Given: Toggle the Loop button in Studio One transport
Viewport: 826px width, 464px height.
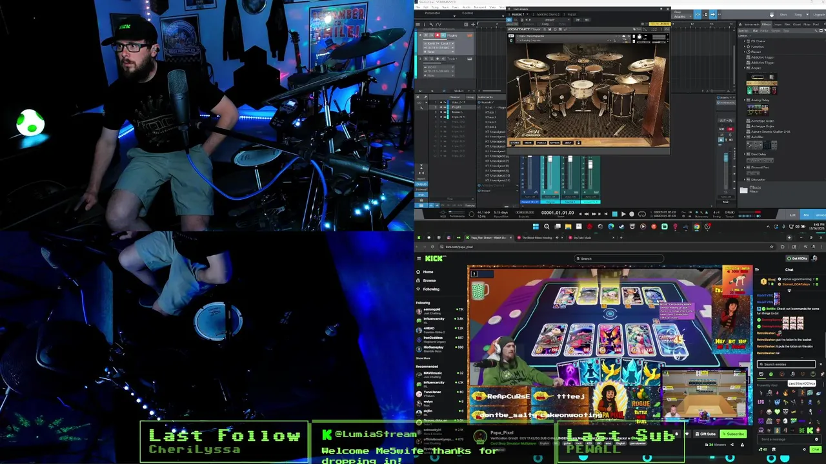Looking at the screenshot, I should click(x=642, y=214).
